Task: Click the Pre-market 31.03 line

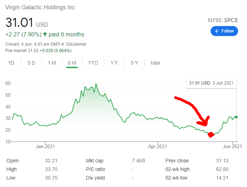Action: (x=39, y=51)
